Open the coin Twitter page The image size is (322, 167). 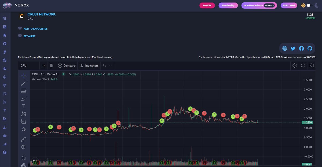click(293, 49)
